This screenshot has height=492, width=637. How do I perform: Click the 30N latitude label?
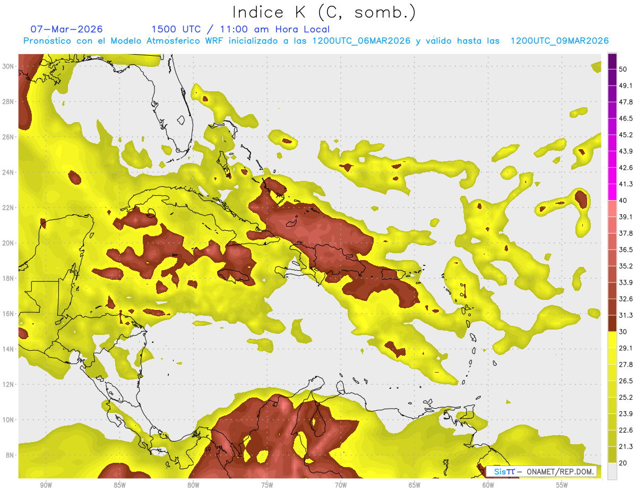8,66
